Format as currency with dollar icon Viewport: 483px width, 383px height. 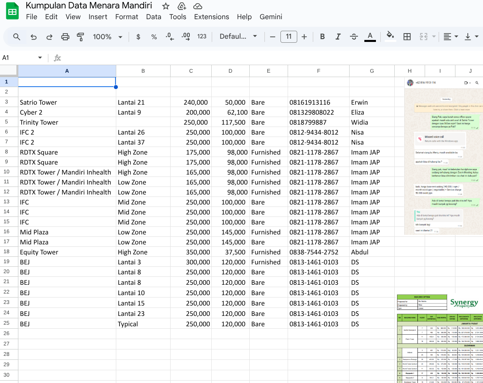coord(138,37)
